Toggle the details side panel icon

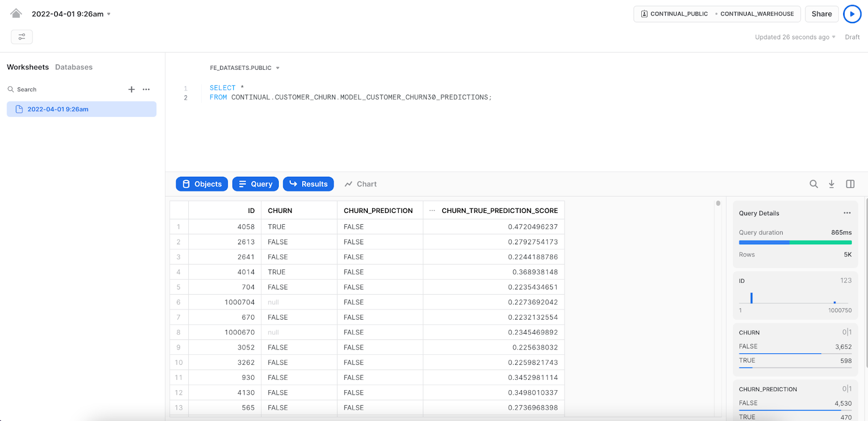pos(850,184)
